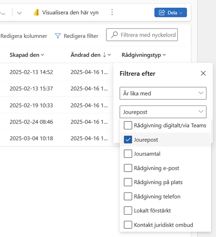
Task: Click the Ändrad den sort arrow
Action: 104,55
